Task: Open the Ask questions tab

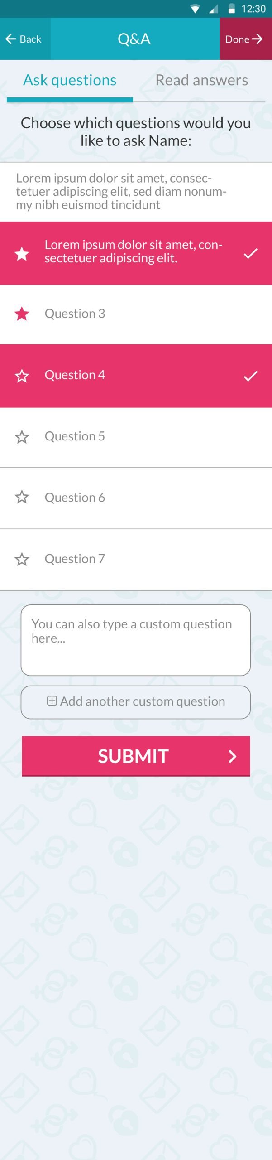Action: (x=70, y=80)
